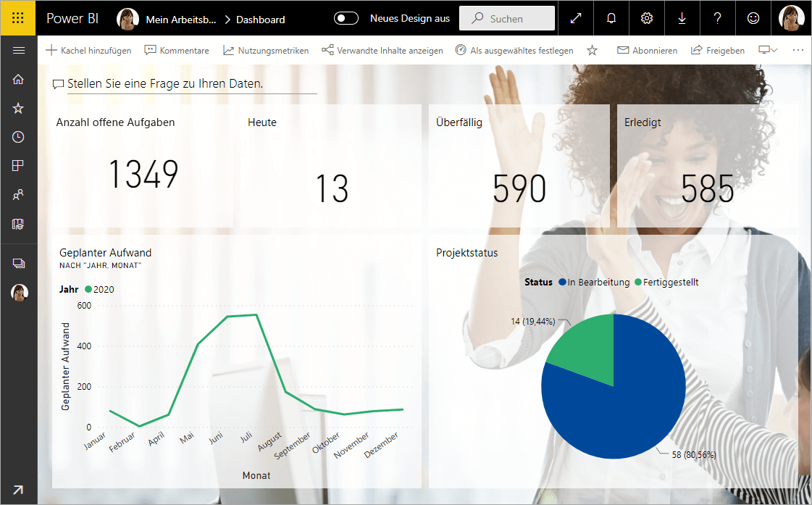Screen dimensions: 812x505
Task: Open Workspaces icon in the sidebar
Action: click(x=19, y=263)
